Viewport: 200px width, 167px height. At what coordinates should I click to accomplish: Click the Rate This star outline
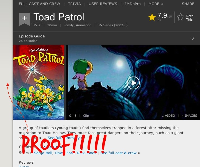[180, 17]
